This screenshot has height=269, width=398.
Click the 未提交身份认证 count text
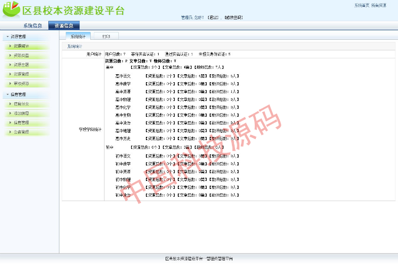(214, 54)
